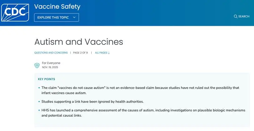Click the down arrow beside All Pages

click(x=109, y=53)
